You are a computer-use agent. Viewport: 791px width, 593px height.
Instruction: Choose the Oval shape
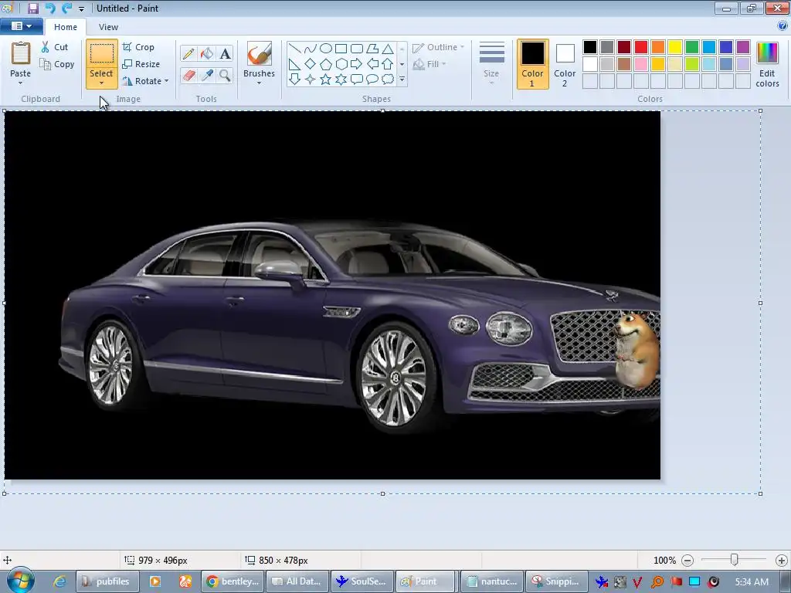(x=326, y=49)
